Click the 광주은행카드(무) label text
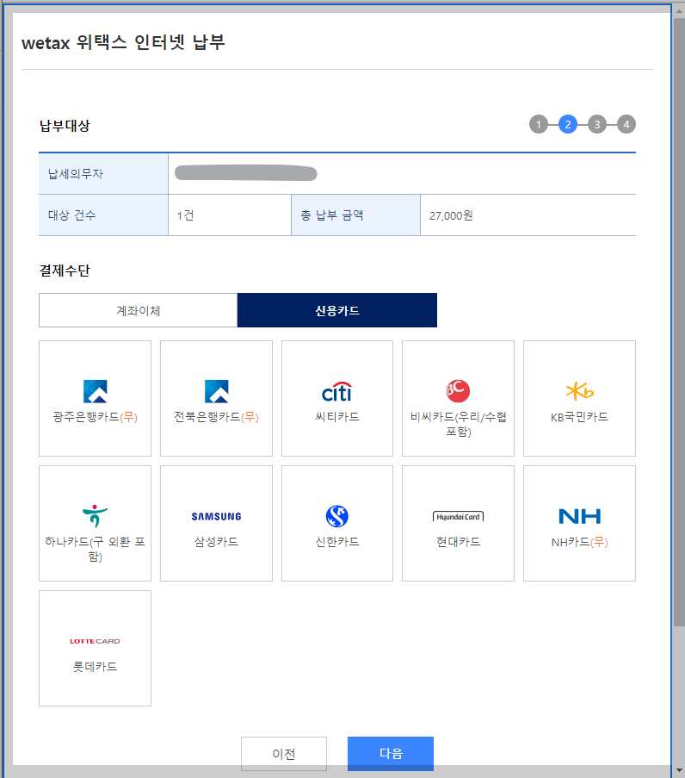 point(96,417)
